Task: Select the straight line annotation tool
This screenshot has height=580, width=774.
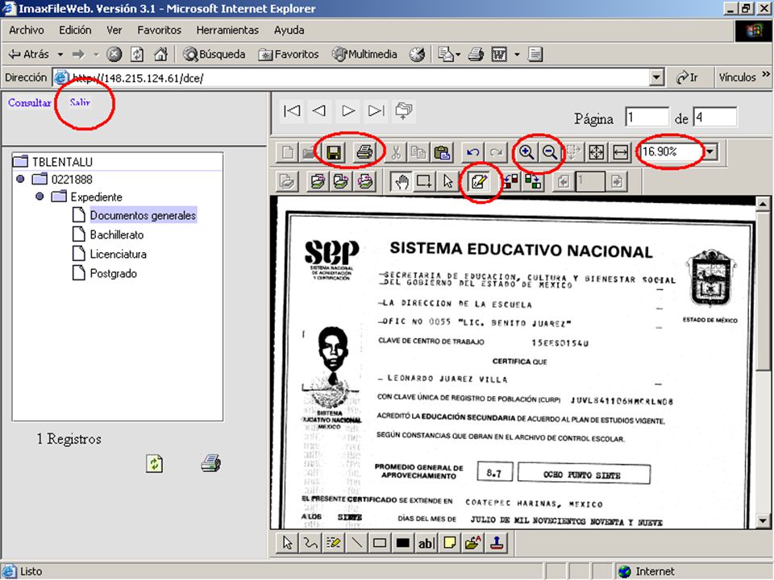Action: tap(356, 543)
